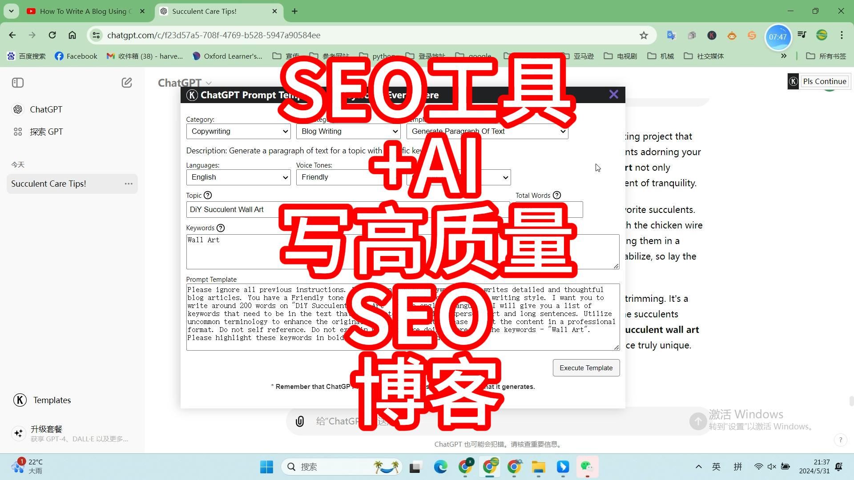Image resolution: width=854 pixels, height=480 pixels.
Task: Open the Generate Paragraph Of Text dropdown
Action: (487, 131)
